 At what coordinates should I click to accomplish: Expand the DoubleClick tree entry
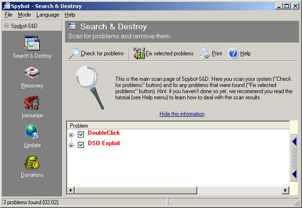71,135
